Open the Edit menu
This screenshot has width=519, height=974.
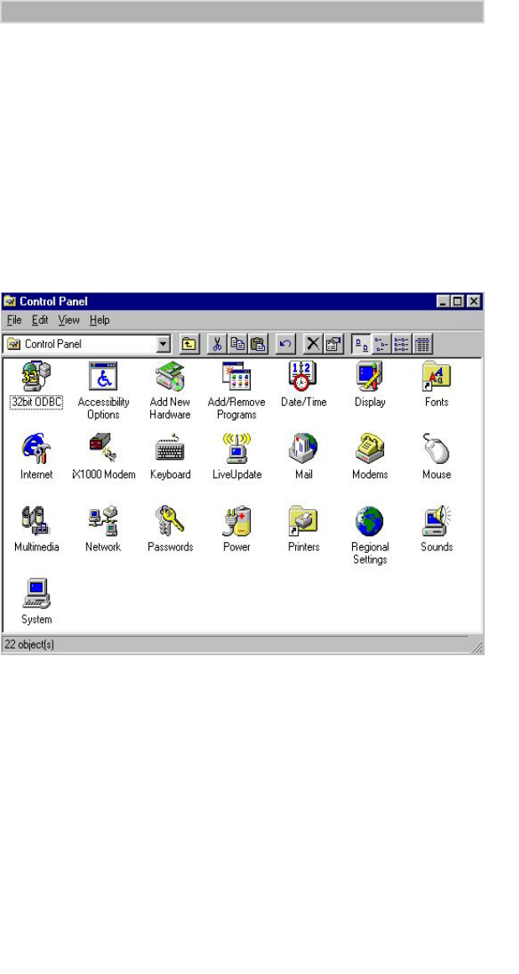click(x=40, y=320)
